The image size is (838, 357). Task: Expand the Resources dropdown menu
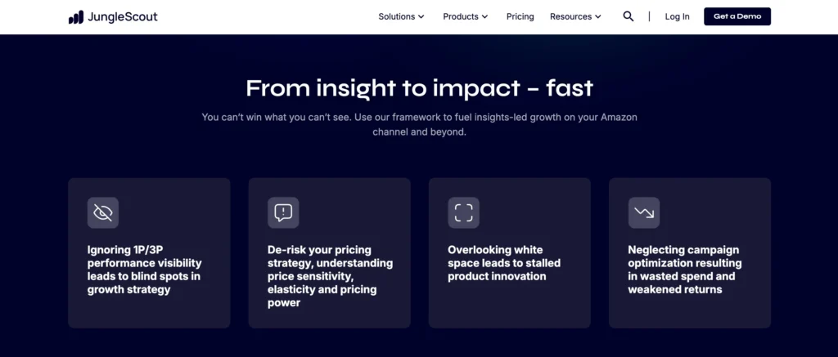point(575,16)
